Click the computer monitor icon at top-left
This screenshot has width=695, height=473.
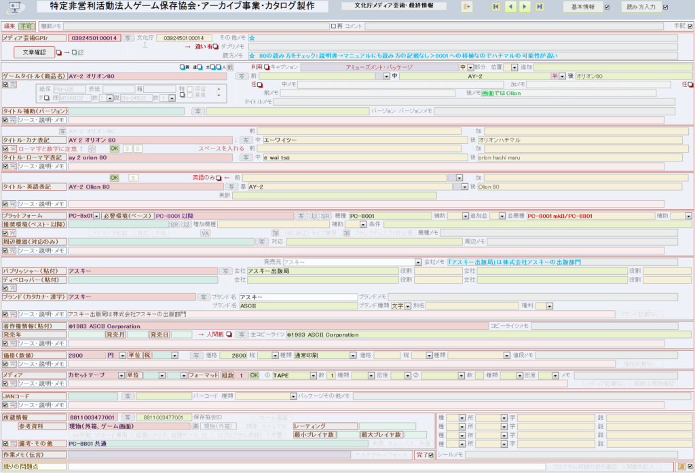[14, 7]
